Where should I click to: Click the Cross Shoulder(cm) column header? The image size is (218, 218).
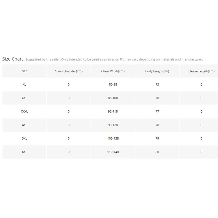pyautogui.click(x=69, y=71)
